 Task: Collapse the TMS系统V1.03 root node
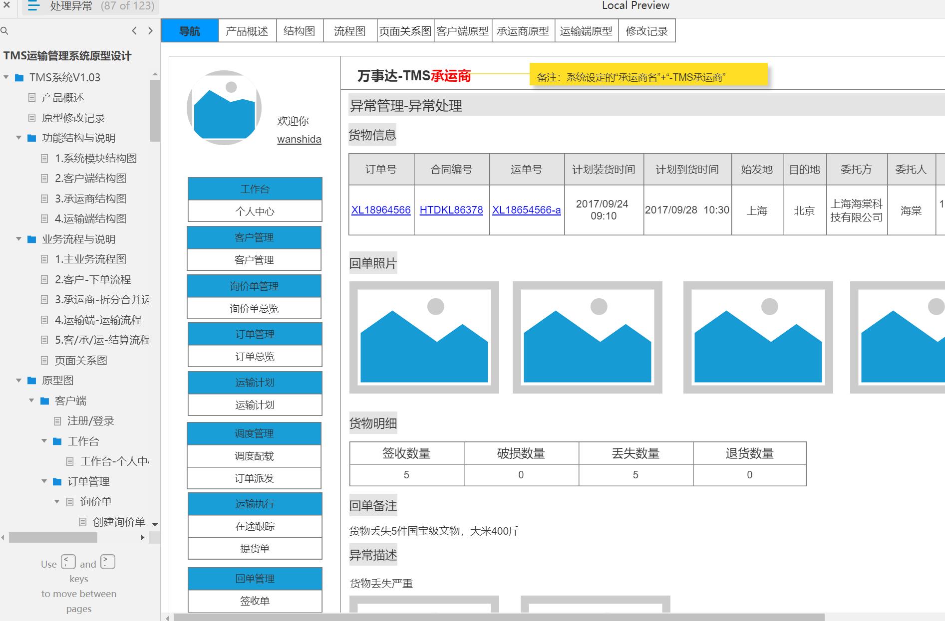6,77
